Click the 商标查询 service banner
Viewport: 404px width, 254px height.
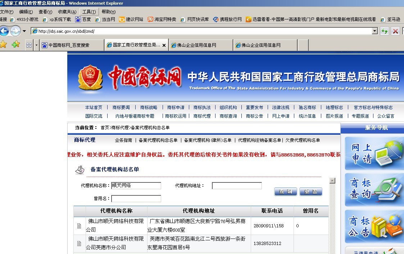[x=374, y=190]
